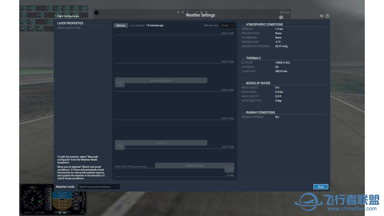Click climb rate '500 ft/min'
384x216 pixels.
pyautogui.click(x=281, y=71)
